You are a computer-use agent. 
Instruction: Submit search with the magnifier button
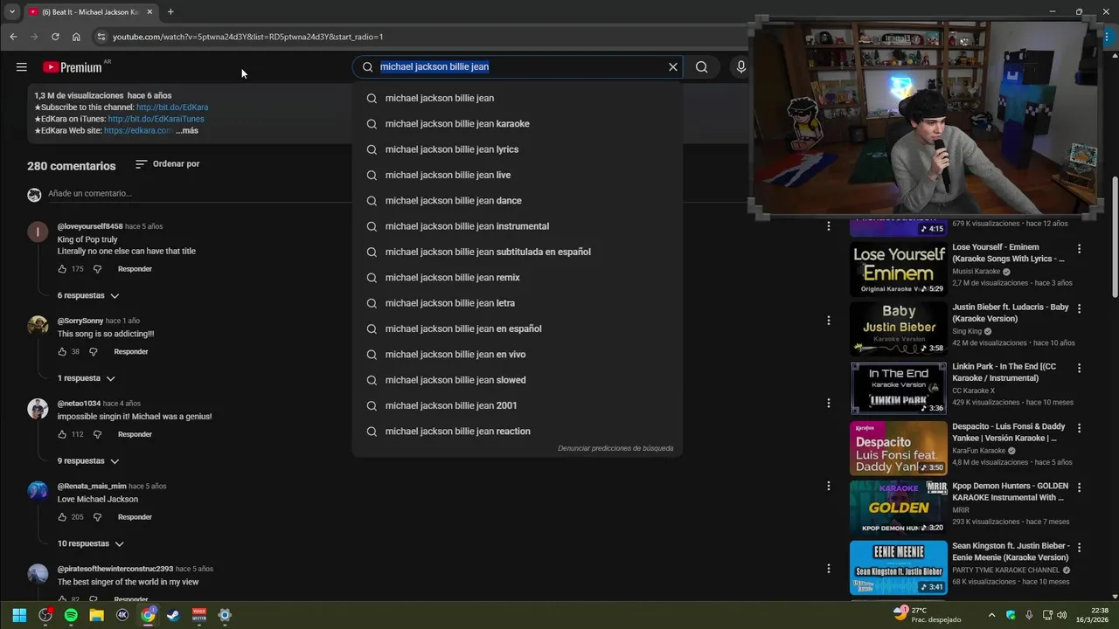[701, 67]
